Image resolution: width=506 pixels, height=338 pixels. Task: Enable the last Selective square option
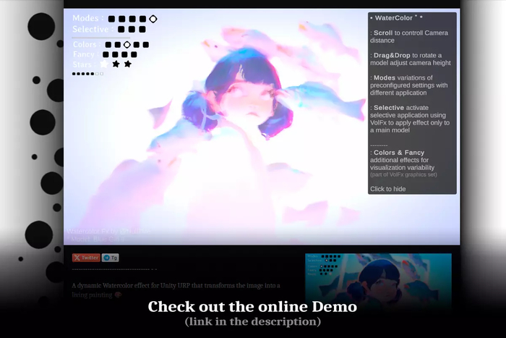tap(142, 30)
